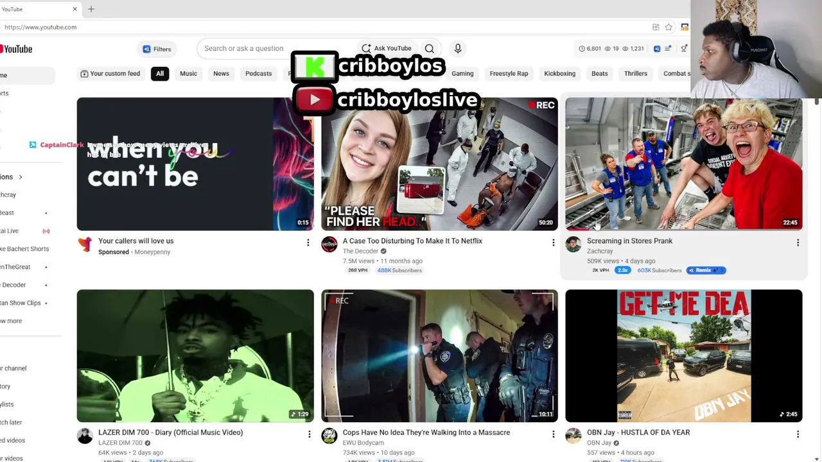Bookmark the page with star icon
This screenshot has width=822, height=462.
pyautogui.click(x=669, y=27)
